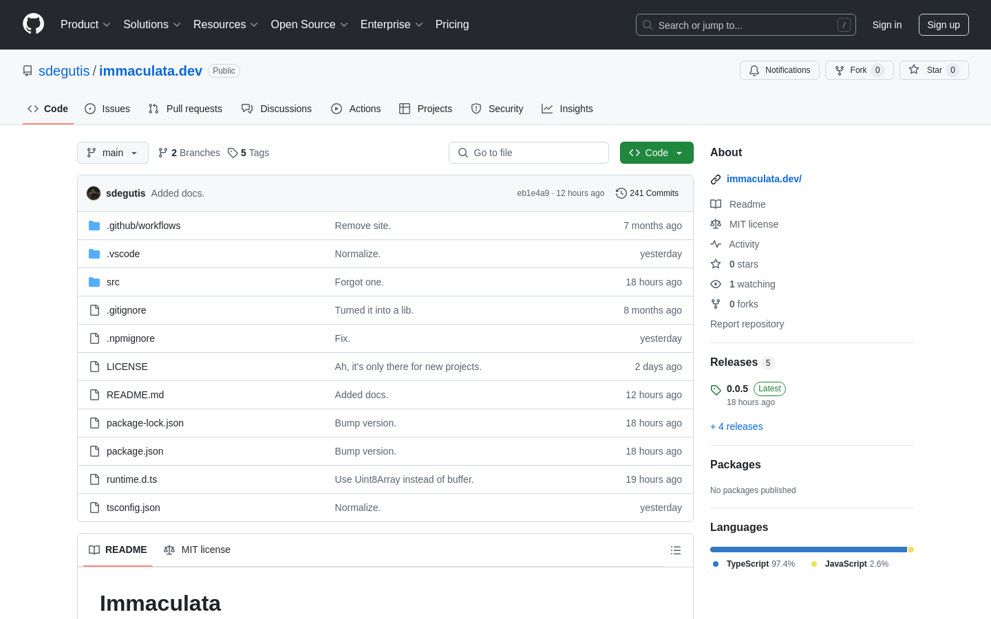Open the package-lock.json file

(145, 423)
